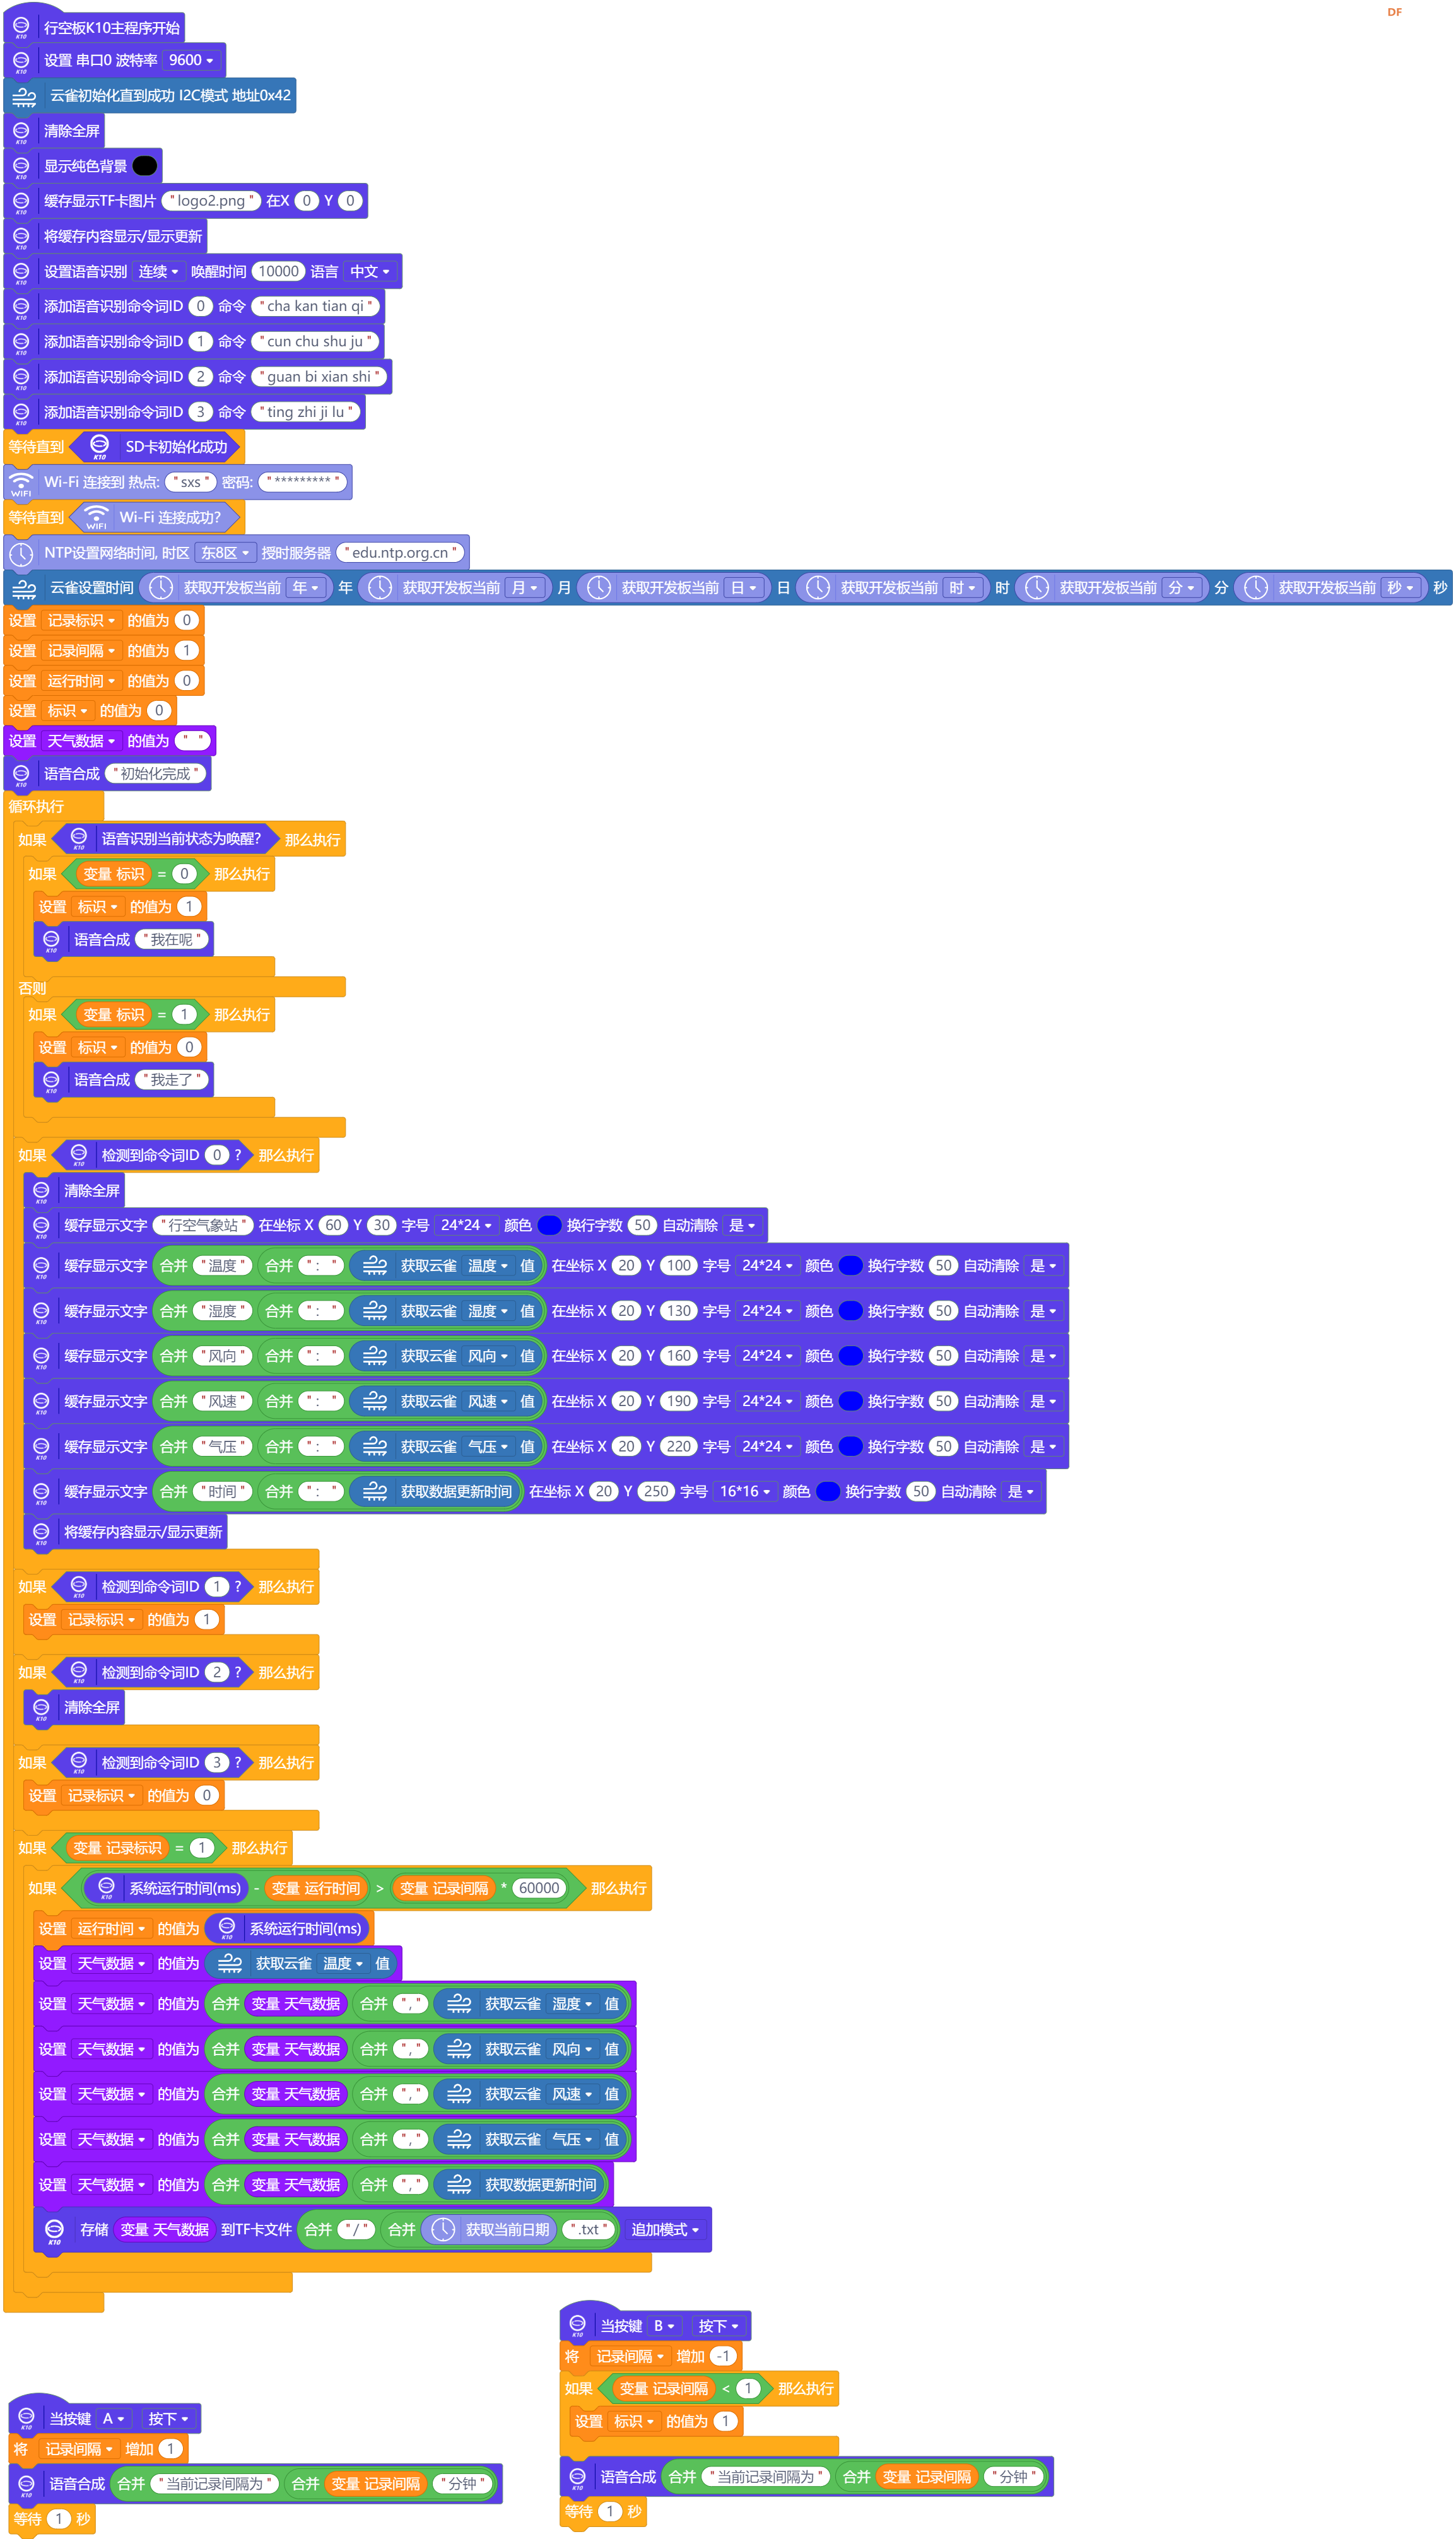Image resolution: width=1456 pixels, height=2539 pixels.
Task: Open the 16*16 font size dropdown in 时间 row
Action: click(745, 1491)
